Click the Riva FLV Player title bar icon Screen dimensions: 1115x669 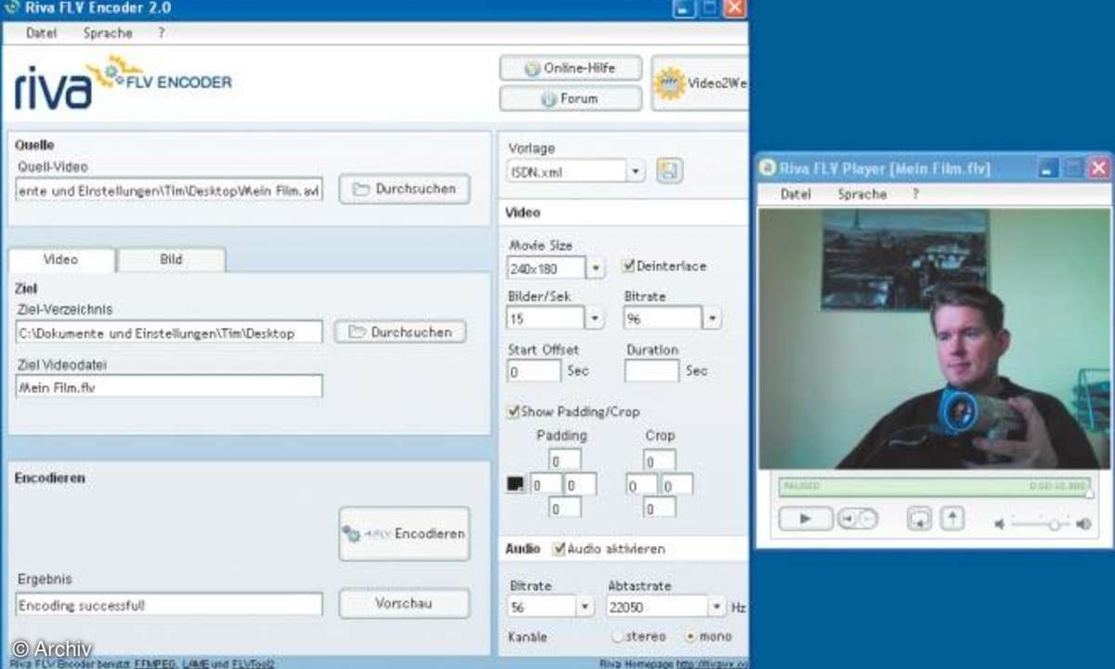(767, 168)
